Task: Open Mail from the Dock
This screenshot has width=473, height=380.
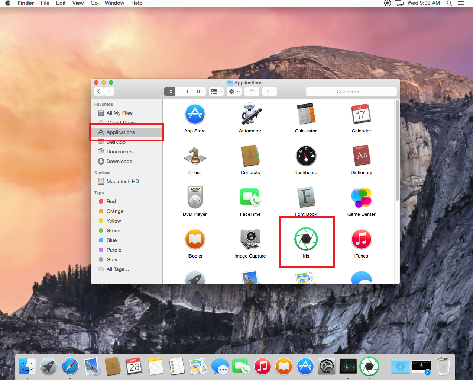Action: point(91,367)
